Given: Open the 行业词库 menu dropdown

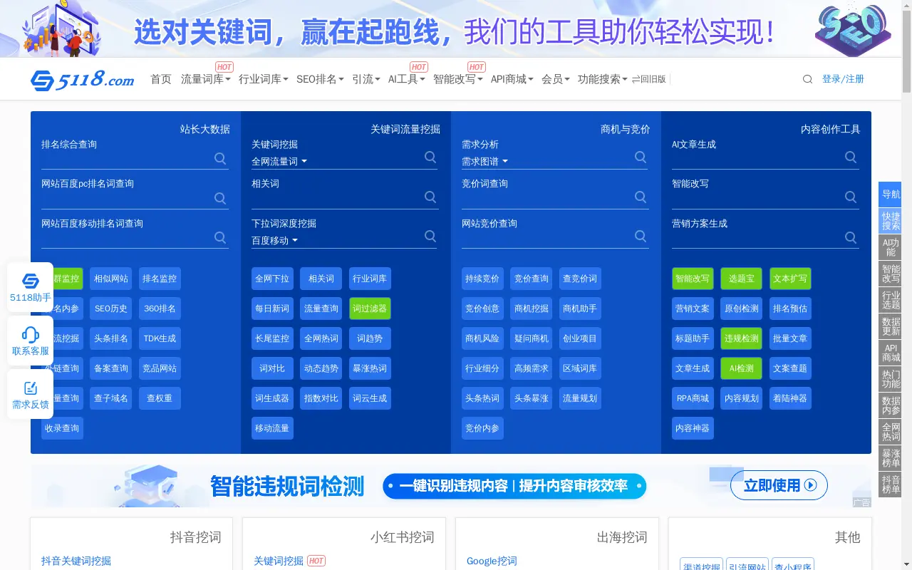Looking at the screenshot, I should tap(264, 79).
